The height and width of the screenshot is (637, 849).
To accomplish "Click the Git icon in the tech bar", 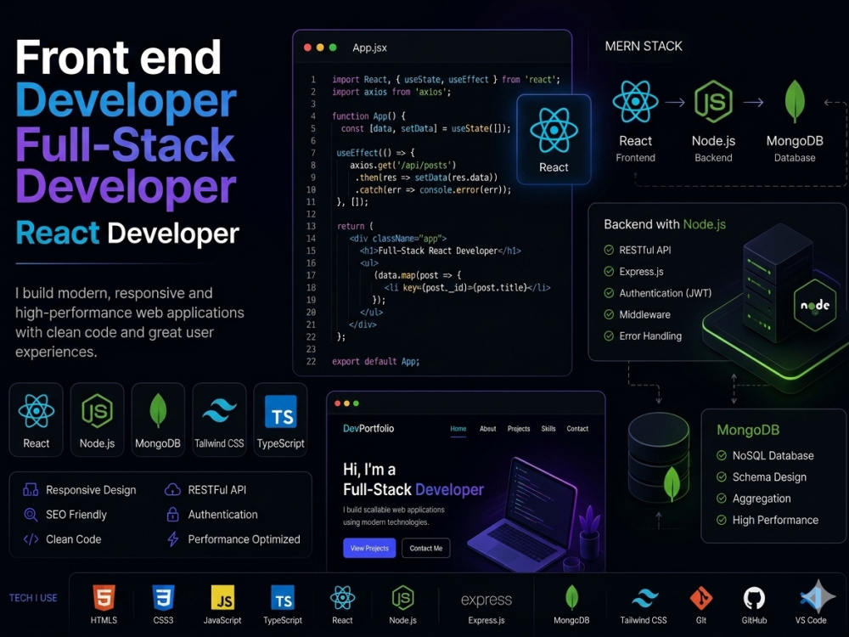I will 701,598.
